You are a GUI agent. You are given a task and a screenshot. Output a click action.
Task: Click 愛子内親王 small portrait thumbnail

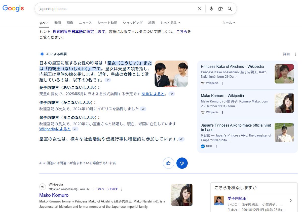click(219, 200)
